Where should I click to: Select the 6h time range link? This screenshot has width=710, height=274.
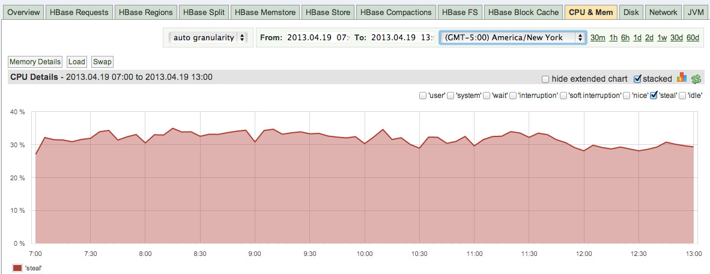(625, 38)
